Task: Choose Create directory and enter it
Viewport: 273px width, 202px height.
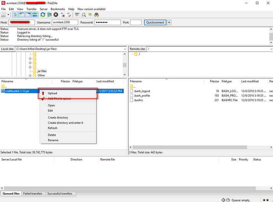Action: (68, 123)
